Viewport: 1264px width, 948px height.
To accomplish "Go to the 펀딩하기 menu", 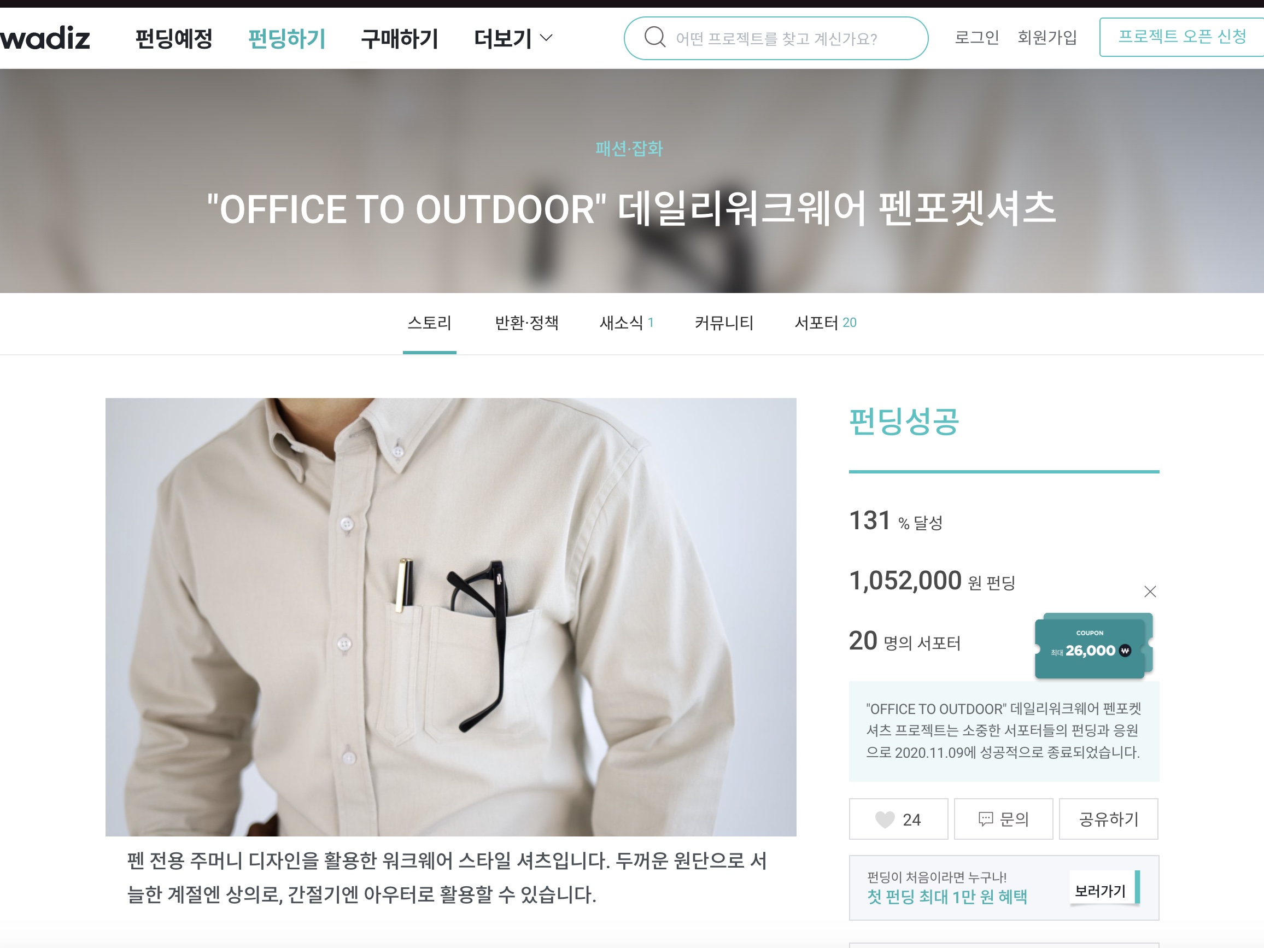I will (287, 38).
